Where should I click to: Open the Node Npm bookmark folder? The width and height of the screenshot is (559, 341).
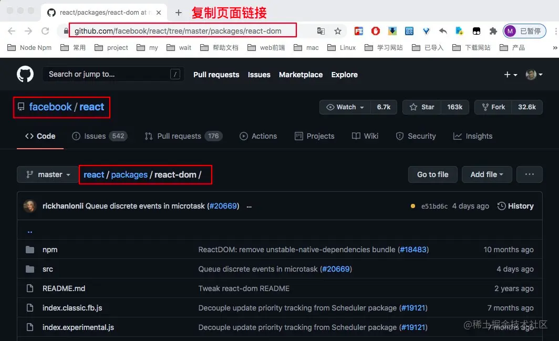tap(29, 47)
